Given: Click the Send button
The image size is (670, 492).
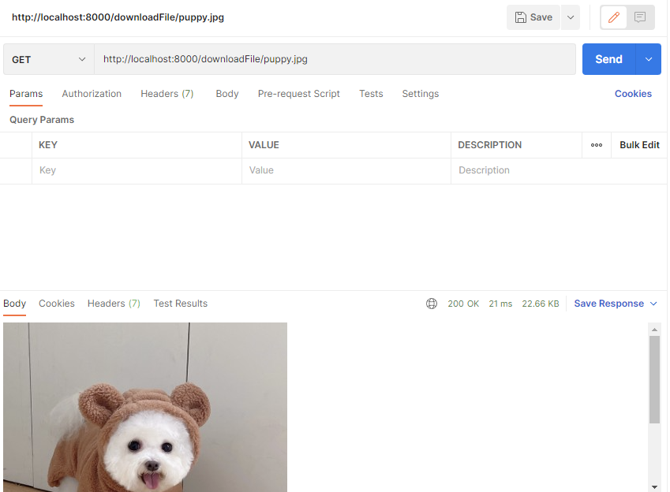Looking at the screenshot, I should (x=608, y=58).
